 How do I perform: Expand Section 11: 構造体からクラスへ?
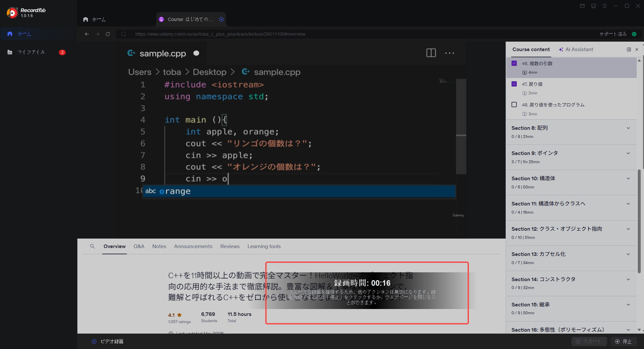572,207
